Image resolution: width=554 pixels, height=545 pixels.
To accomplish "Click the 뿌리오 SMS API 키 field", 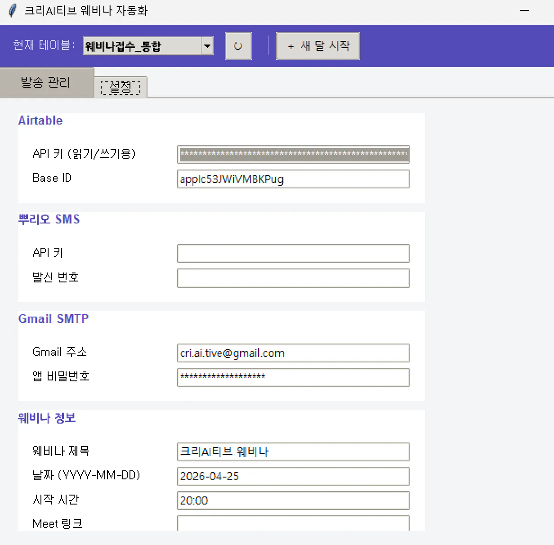I will pyautogui.click(x=293, y=254).
